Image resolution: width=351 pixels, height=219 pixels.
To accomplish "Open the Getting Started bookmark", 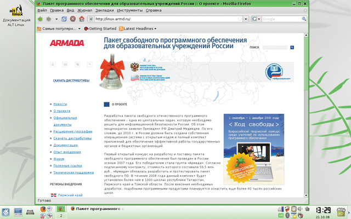I will click(x=100, y=28).
